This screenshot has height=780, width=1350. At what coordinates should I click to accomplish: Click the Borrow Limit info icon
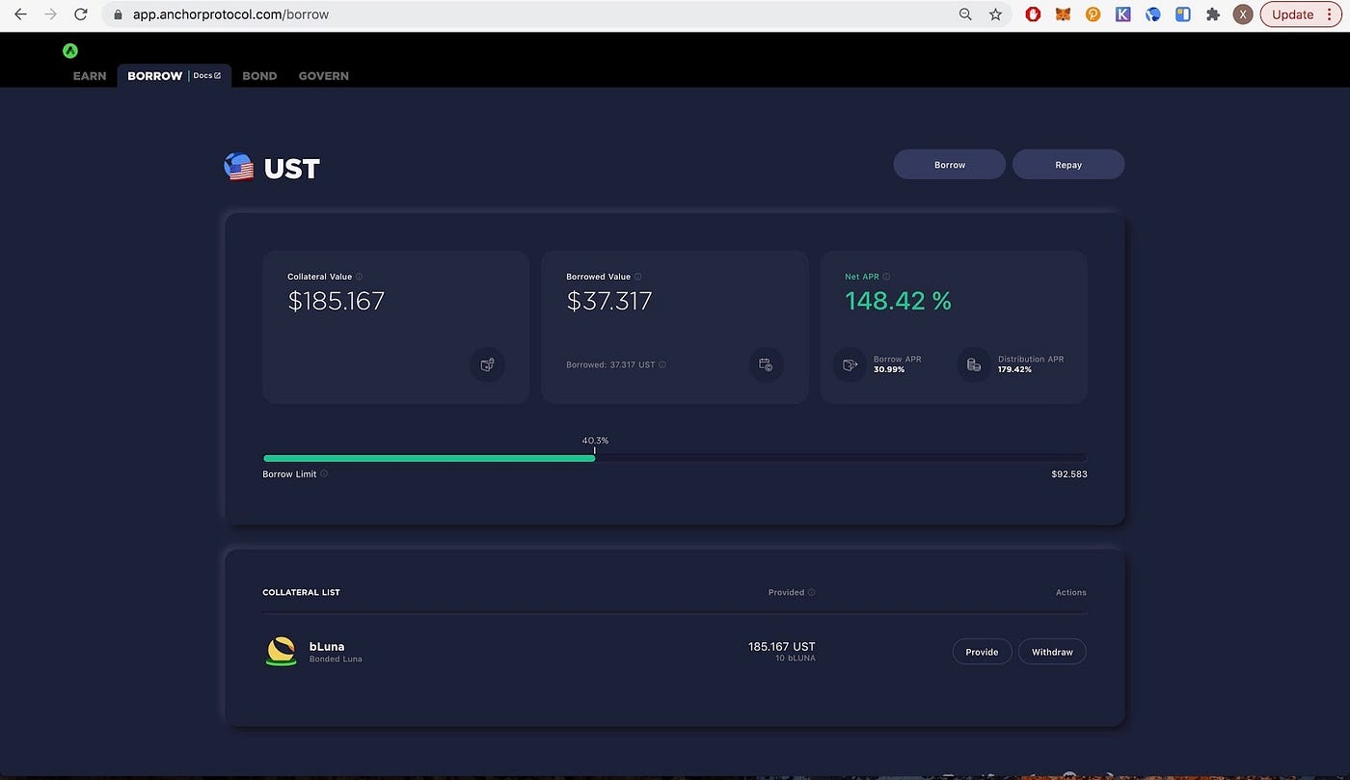pos(324,473)
